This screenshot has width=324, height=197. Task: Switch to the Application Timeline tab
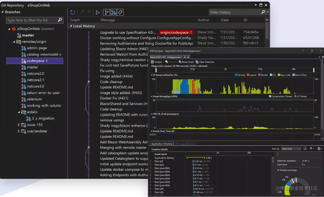(x=162, y=144)
